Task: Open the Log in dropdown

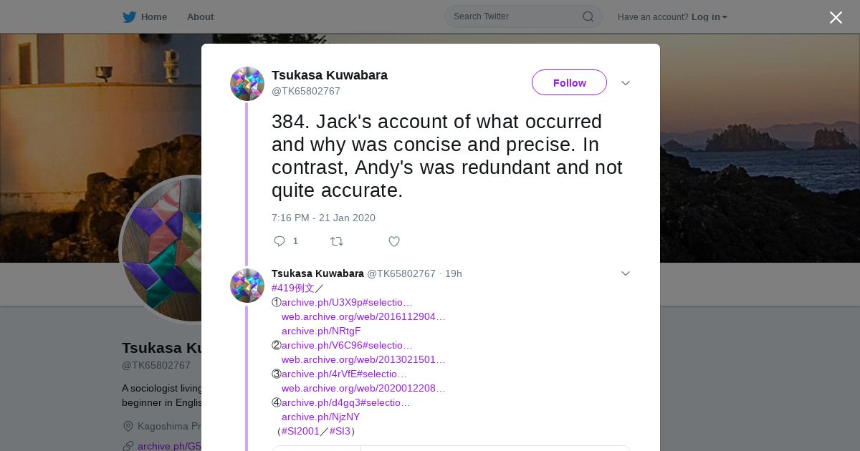Action: pos(709,16)
